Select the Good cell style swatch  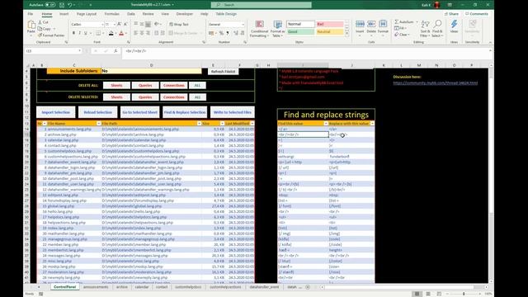[x=300, y=31]
